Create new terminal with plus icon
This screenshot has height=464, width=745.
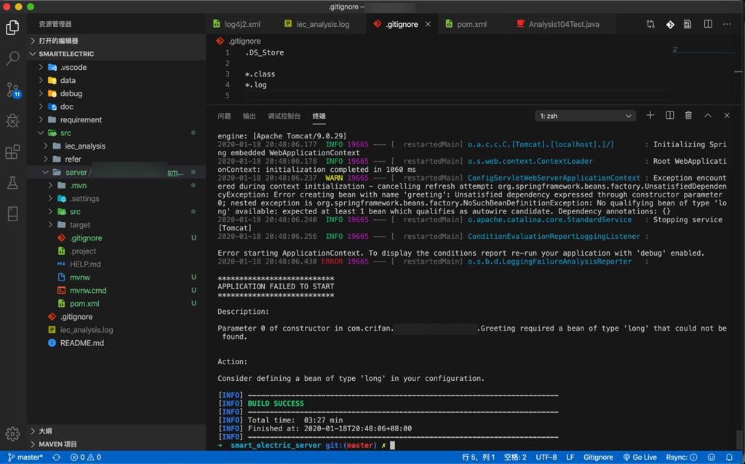coord(650,116)
